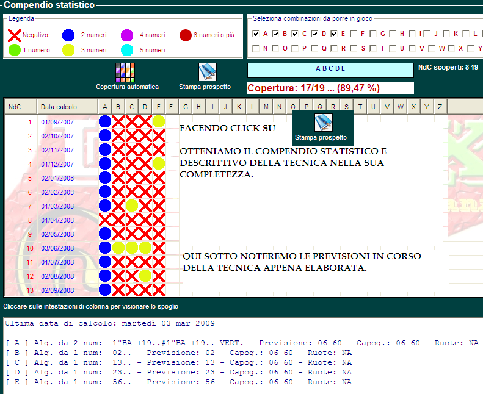Check combination T checkbox

(x=373, y=48)
